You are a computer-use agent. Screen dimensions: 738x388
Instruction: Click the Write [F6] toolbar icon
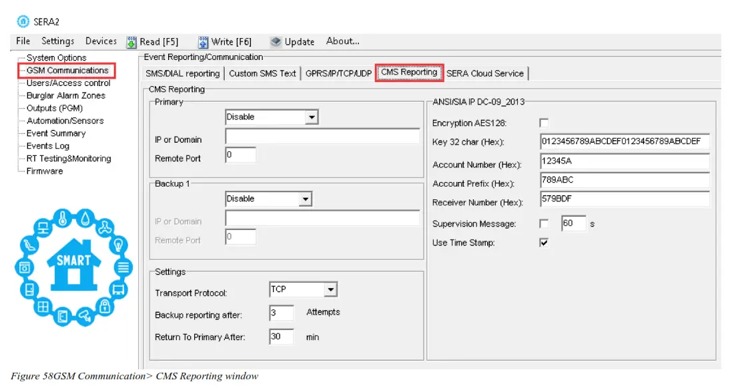(x=203, y=42)
